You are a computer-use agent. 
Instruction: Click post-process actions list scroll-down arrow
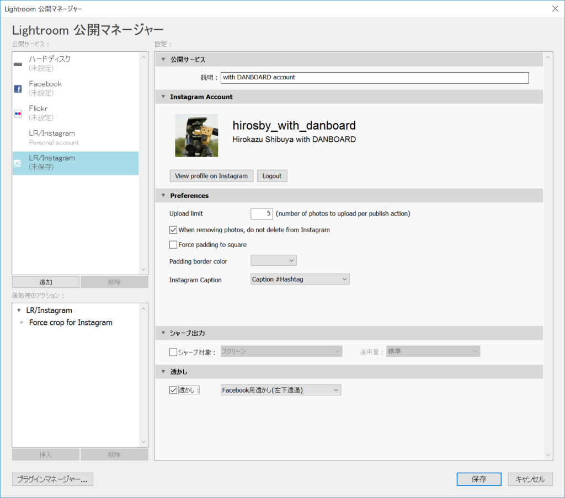(143, 442)
